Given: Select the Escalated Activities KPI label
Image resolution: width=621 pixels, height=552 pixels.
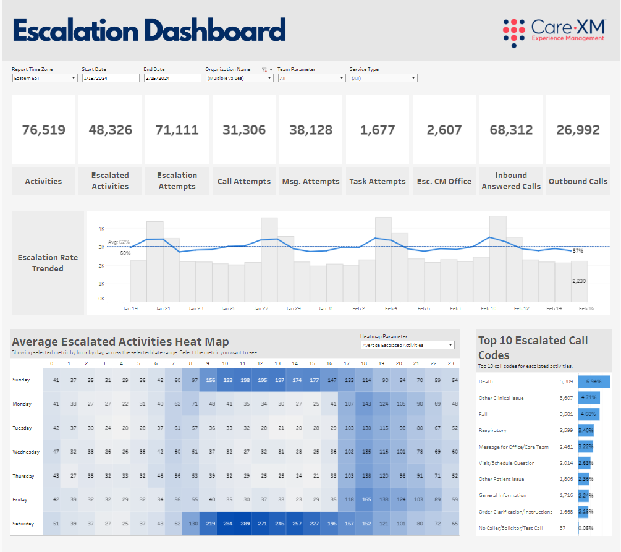Looking at the screenshot, I should click(x=110, y=181).
